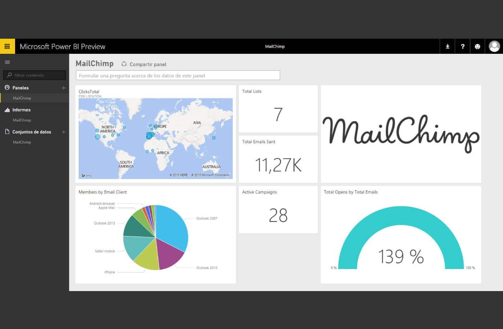The height and width of the screenshot is (329, 503).
Task: Click the Informes bar chart icon
Action: click(7, 110)
